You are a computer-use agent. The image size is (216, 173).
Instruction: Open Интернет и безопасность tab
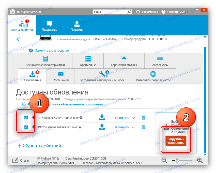click(153, 76)
